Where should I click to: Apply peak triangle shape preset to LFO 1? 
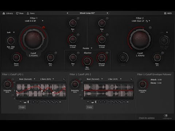point(56,102)
